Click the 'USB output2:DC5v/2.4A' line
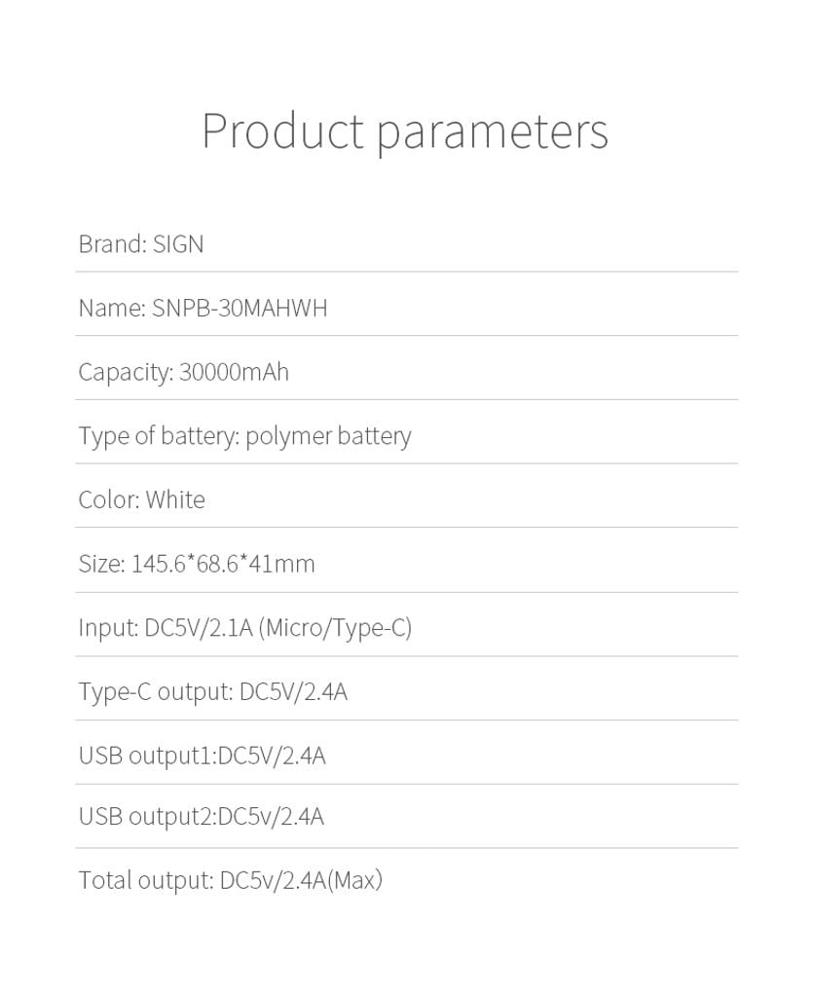The image size is (814, 997). [201, 816]
